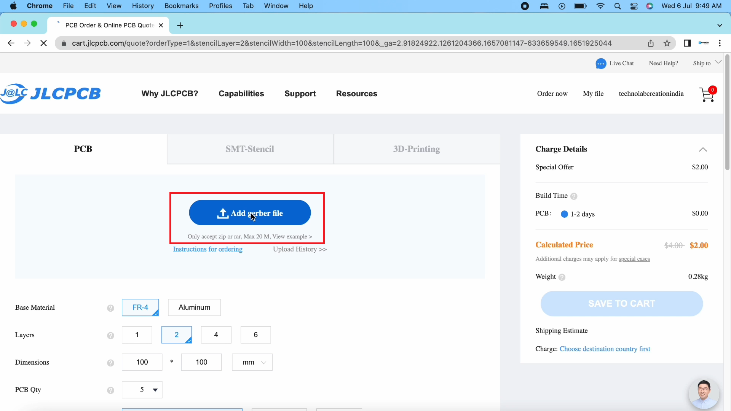Select FR-4 base material
This screenshot has width=731, height=411.
point(140,307)
